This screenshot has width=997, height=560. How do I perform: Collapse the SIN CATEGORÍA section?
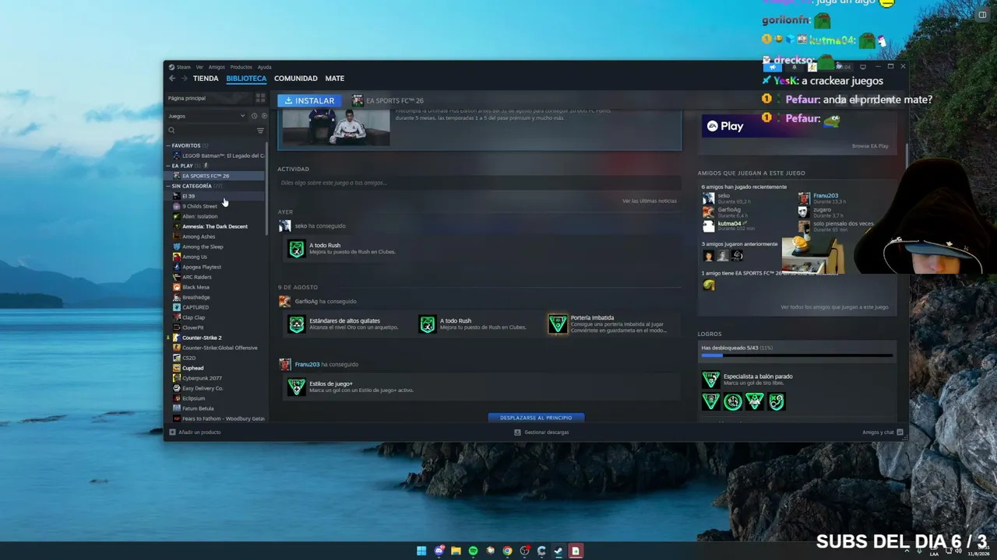click(168, 186)
